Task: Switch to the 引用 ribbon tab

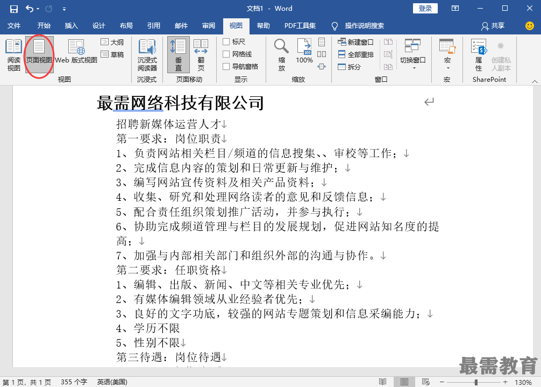Action: point(154,25)
